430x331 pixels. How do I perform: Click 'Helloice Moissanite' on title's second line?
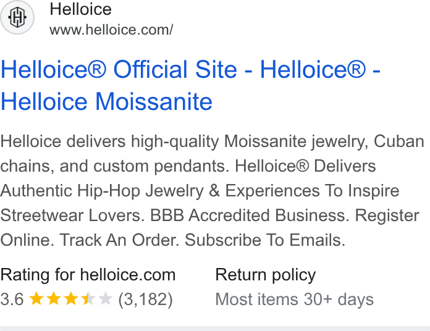click(x=106, y=102)
